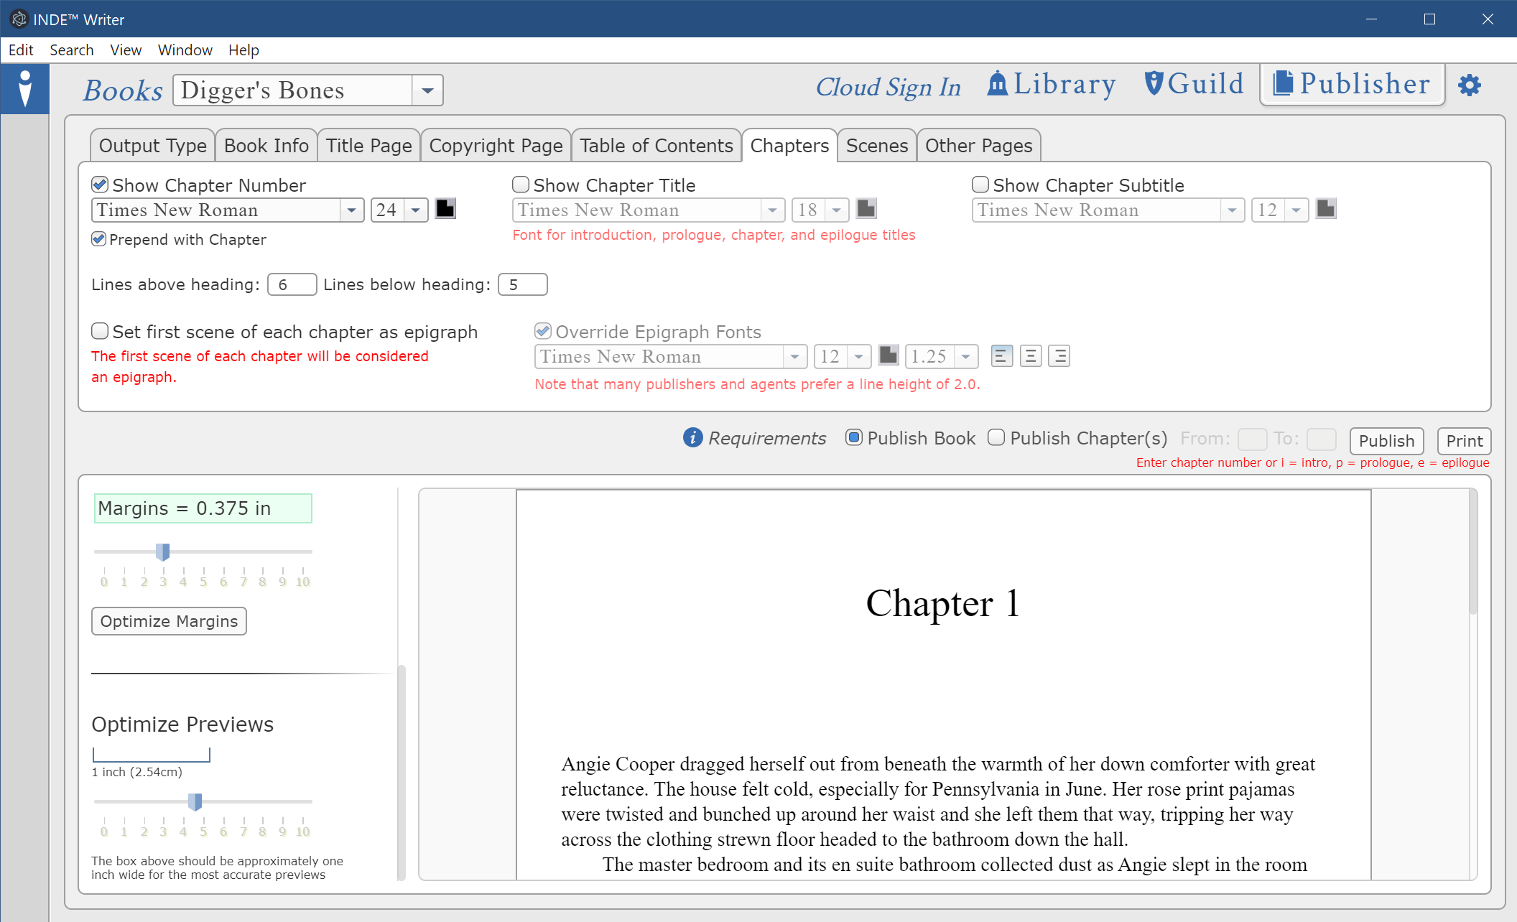Switch to the Scenes tab

tap(876, 146)
